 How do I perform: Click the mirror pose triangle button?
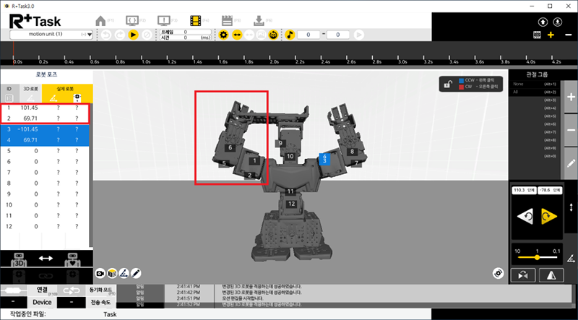coord(550,274)
